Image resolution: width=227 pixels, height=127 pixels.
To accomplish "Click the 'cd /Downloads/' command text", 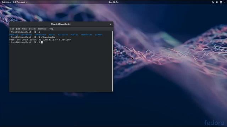I will point(46,37).
